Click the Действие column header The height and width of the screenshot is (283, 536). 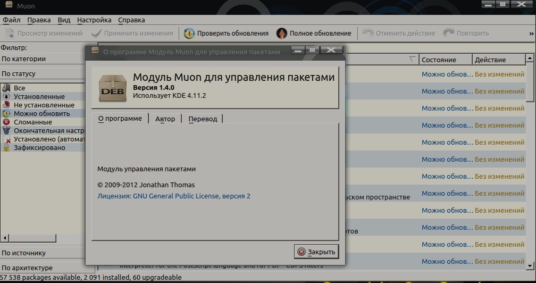click(499, 60)
